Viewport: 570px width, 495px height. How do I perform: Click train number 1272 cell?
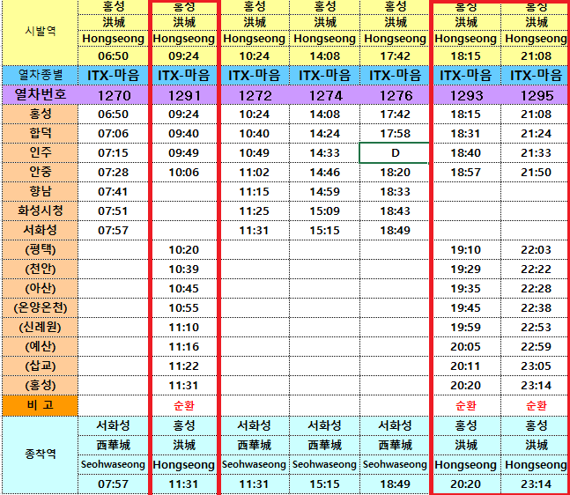coord(255,95)
